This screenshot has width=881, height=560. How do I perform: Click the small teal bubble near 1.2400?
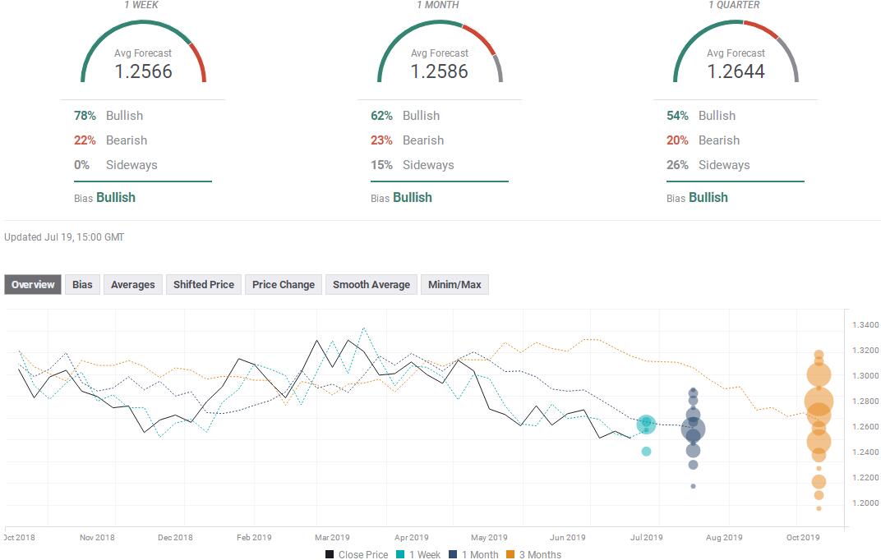[x=646, y=451]
